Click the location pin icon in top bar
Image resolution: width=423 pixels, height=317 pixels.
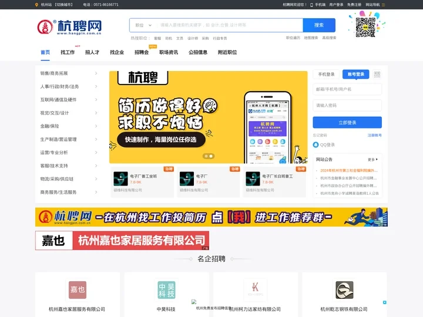tap(36, 5)
